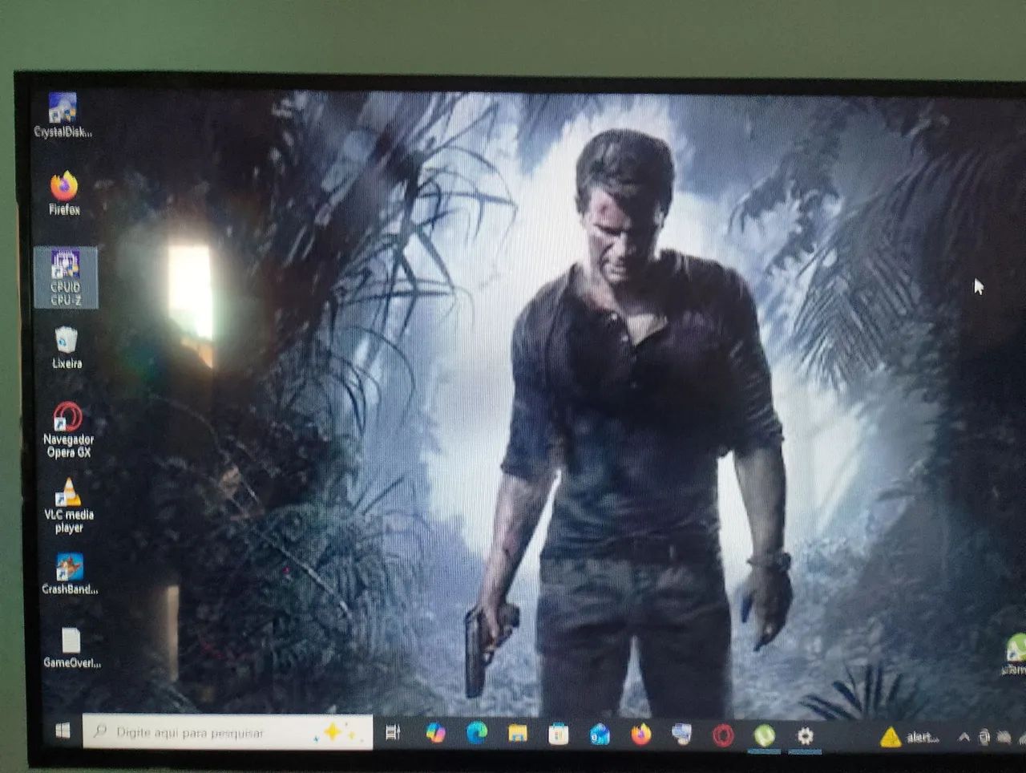Open Microsoft Store from the taskbar
Screen dimensions: 1026x773
click(x=559, y=734)
